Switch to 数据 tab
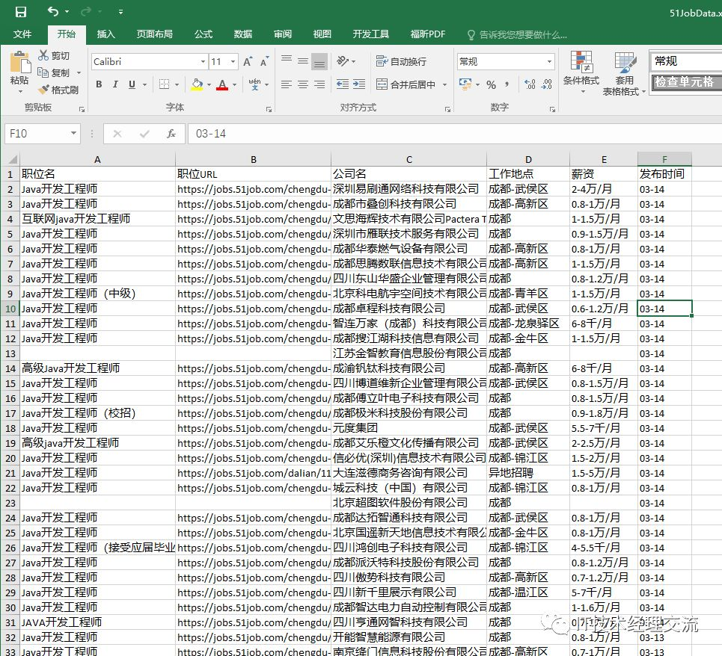The image size is (722, 656). [x=242, y=34]
